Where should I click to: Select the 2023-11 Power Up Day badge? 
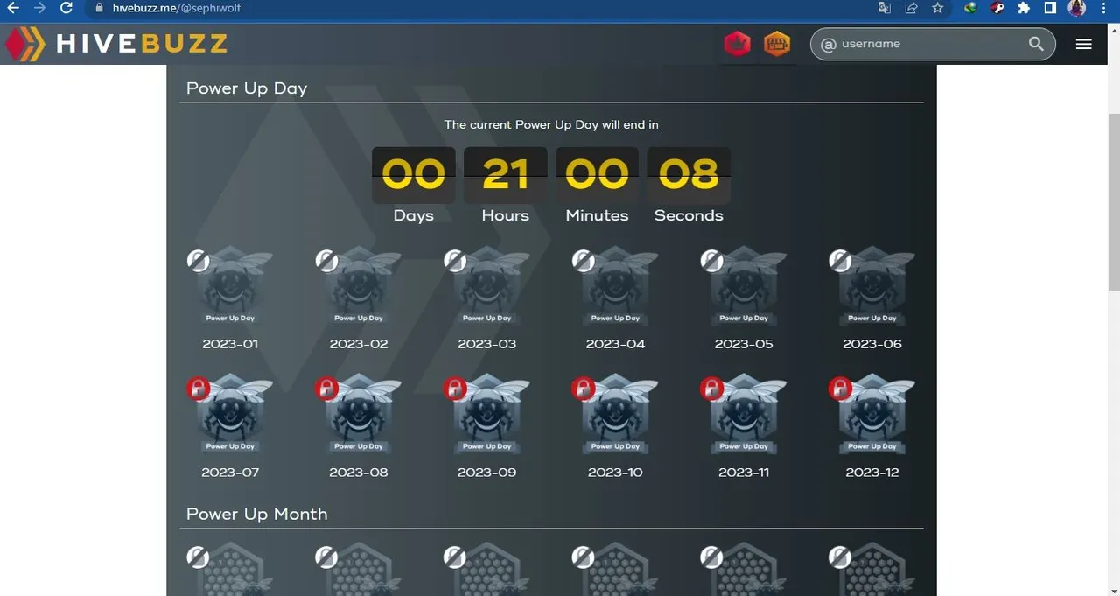(744, 415)
